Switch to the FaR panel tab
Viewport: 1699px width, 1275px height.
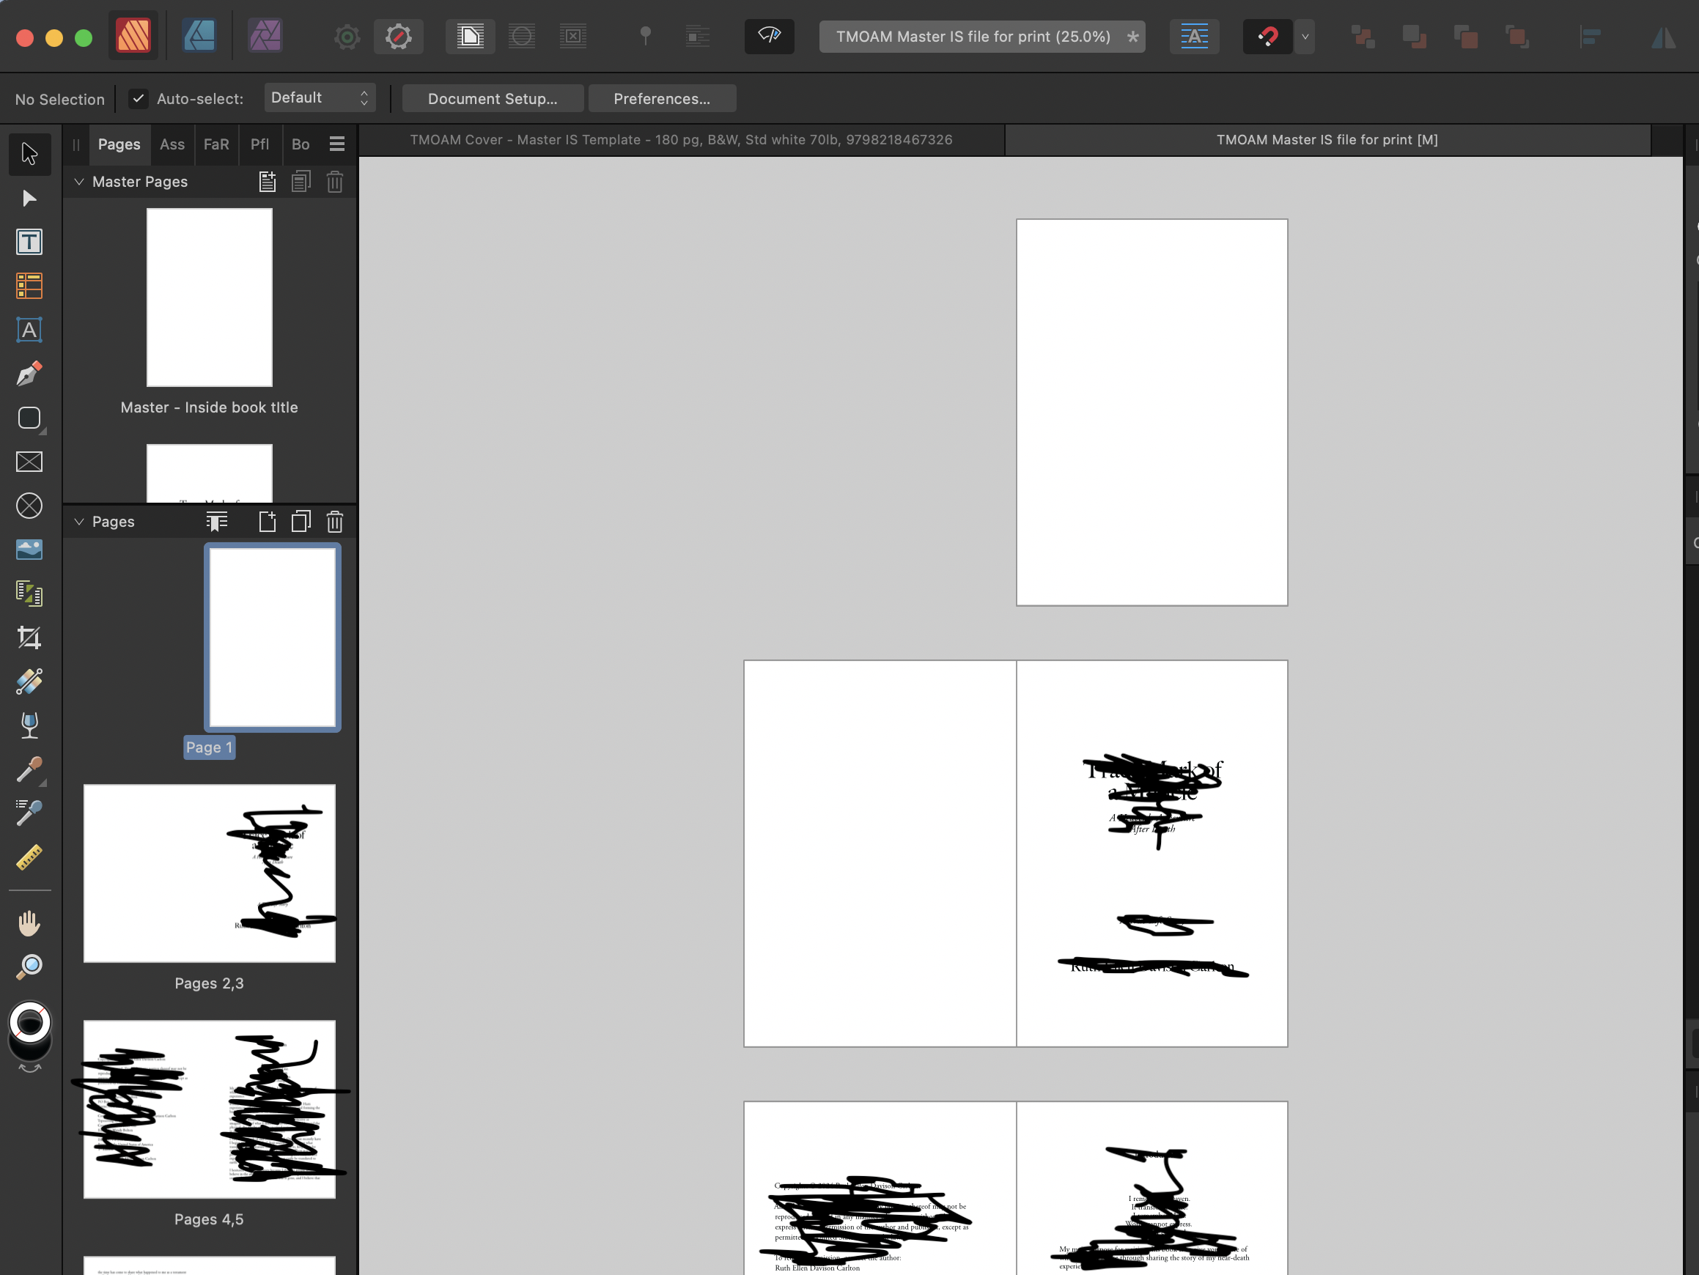[x=215, y=144]
